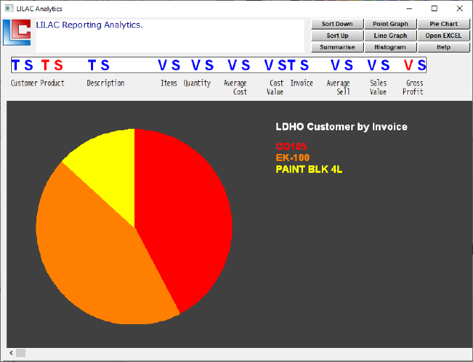The image size is (473, 362).
Task: Select the S above Description column
Action: tap(105, 65)
